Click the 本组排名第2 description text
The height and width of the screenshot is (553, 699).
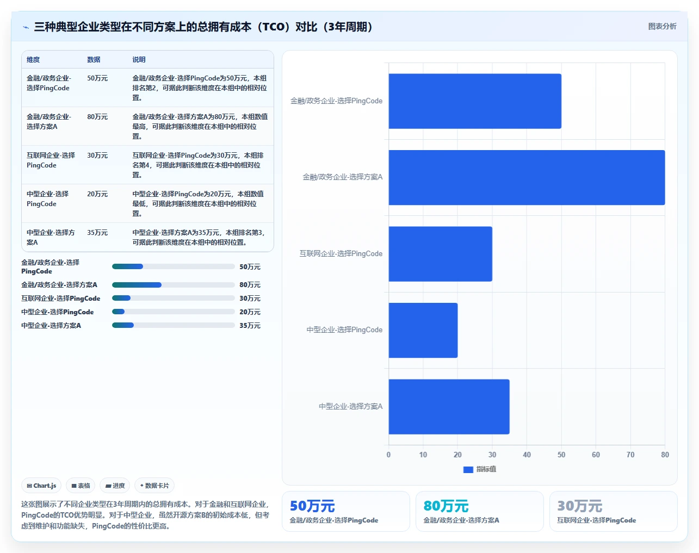click(x=200, y=88)
